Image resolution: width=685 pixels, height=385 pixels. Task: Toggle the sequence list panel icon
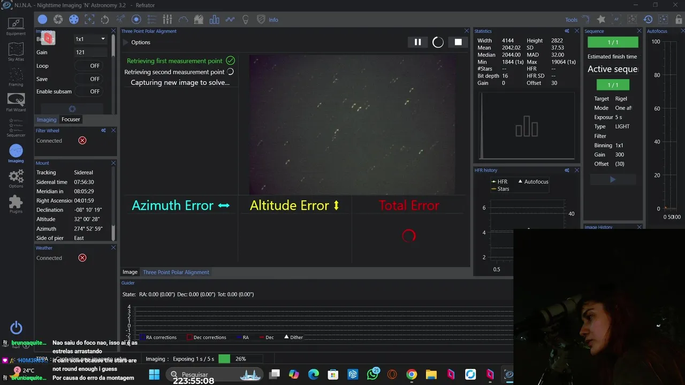pyautogui.click(x=152, y=20)
